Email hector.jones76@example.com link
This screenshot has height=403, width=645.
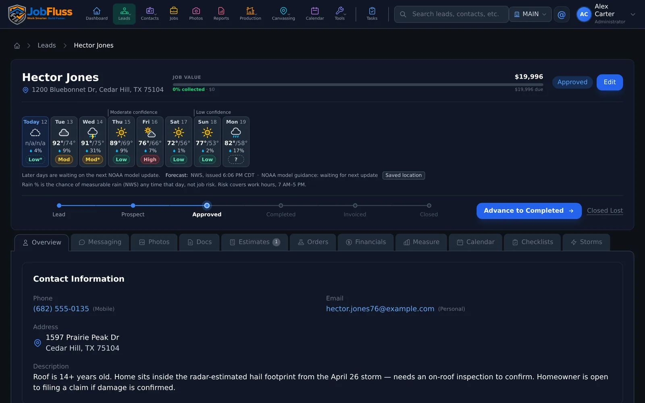[x=380, y=309]
